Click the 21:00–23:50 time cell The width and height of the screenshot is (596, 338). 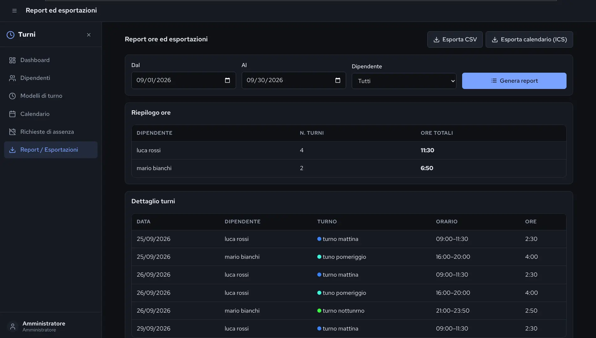(453, 311)
